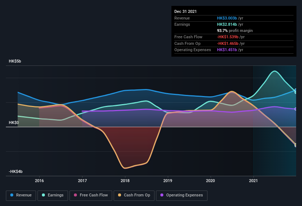Click the HK$1.451b operating expenses value
The image size is (302, 206).
tap(227, 50)
